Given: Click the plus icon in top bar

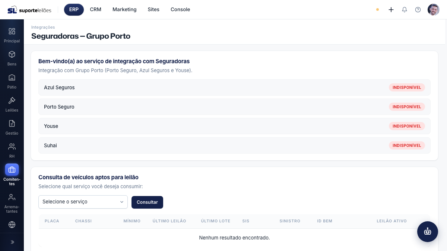Looking at the screenshot, I should 391,10.
